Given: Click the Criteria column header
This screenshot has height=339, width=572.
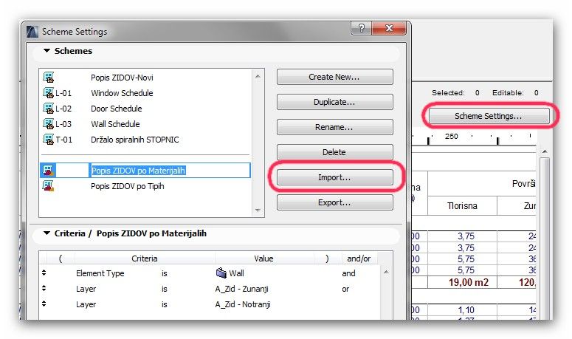Looking at the screenshot, I should click(145, 258).
